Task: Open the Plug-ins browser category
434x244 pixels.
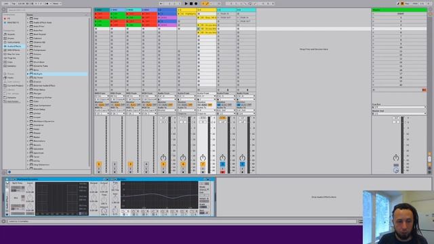Action: click(12, 58)
